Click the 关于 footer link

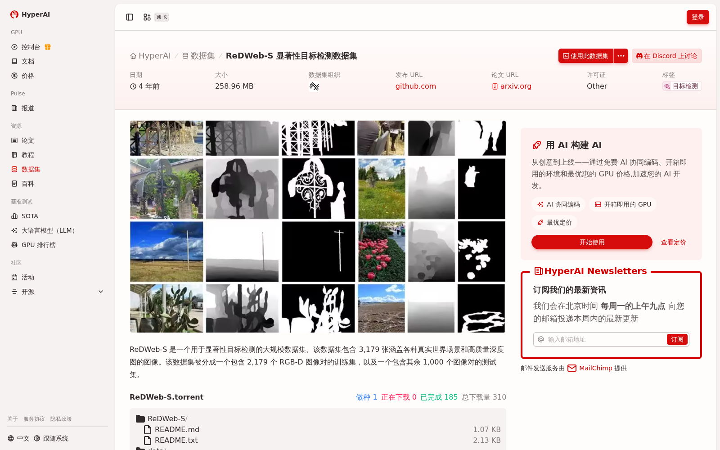13,419
